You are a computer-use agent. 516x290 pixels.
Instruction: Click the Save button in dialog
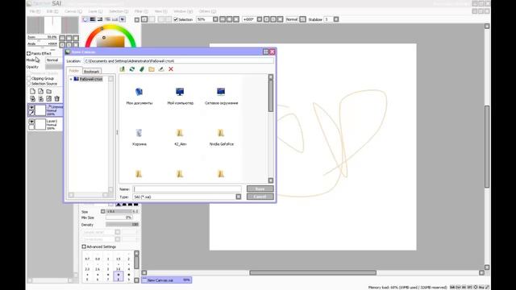(260, 188)
